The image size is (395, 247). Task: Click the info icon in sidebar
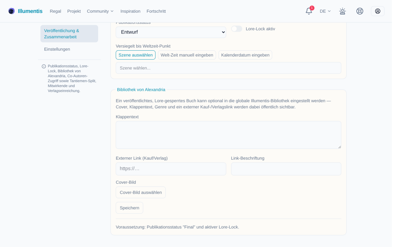click(44, 67)
